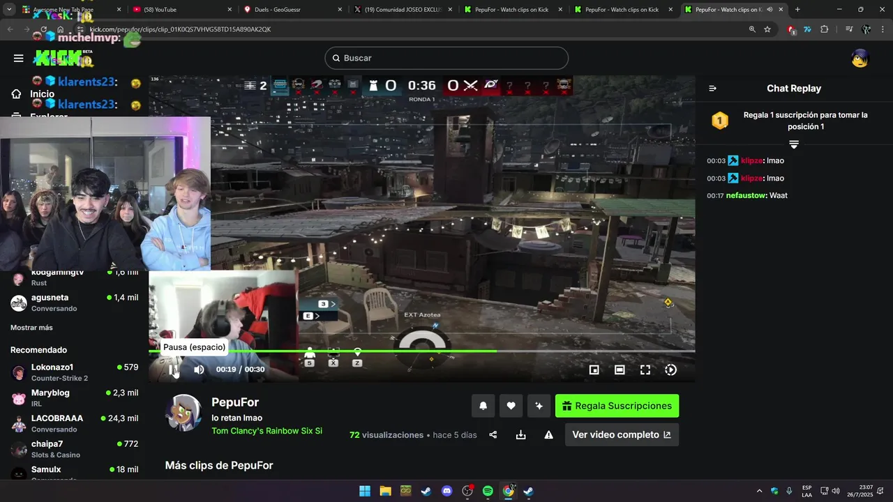893x502 pixels.
Task: Switch player to theater mode
Action: tap(620, 370)
